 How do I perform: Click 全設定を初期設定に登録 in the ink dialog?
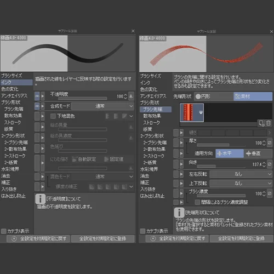tap(102, 238)
